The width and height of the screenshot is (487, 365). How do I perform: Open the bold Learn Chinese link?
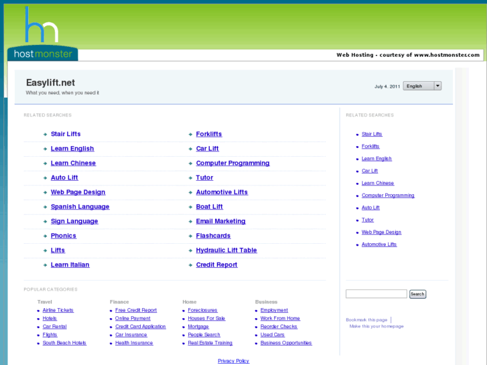pos(73,163)
